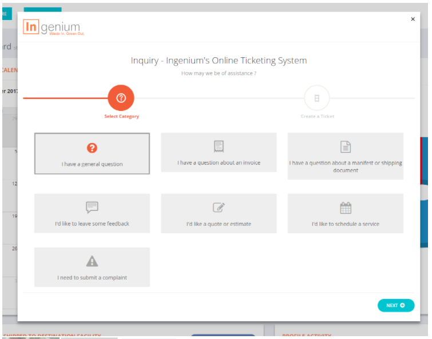Click the feedback speech bubble icon

pos(92,208)
